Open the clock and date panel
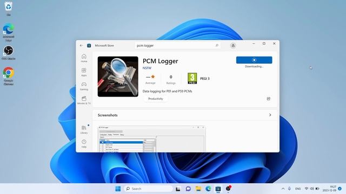This screenshot has height=194, width=346. coord(329,189)
